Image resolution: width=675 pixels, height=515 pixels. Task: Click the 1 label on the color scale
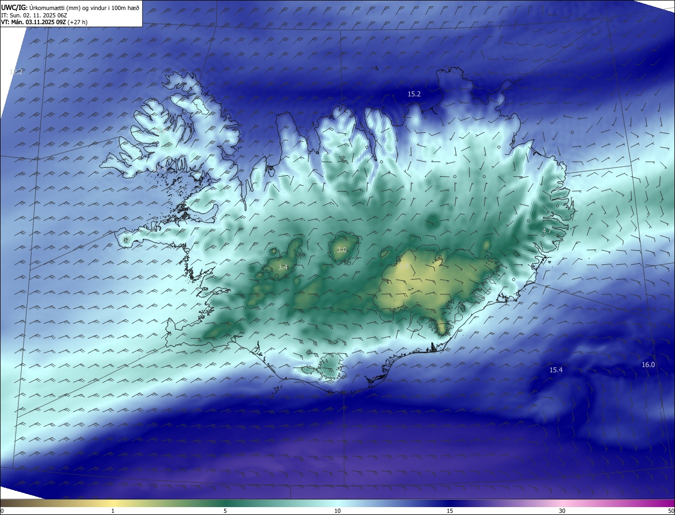click(x=113, y=511)
